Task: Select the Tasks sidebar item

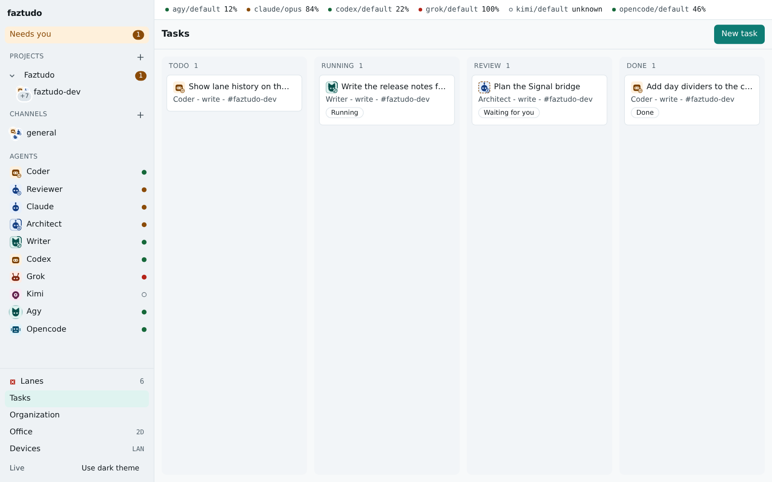Action: coord(77,398)
